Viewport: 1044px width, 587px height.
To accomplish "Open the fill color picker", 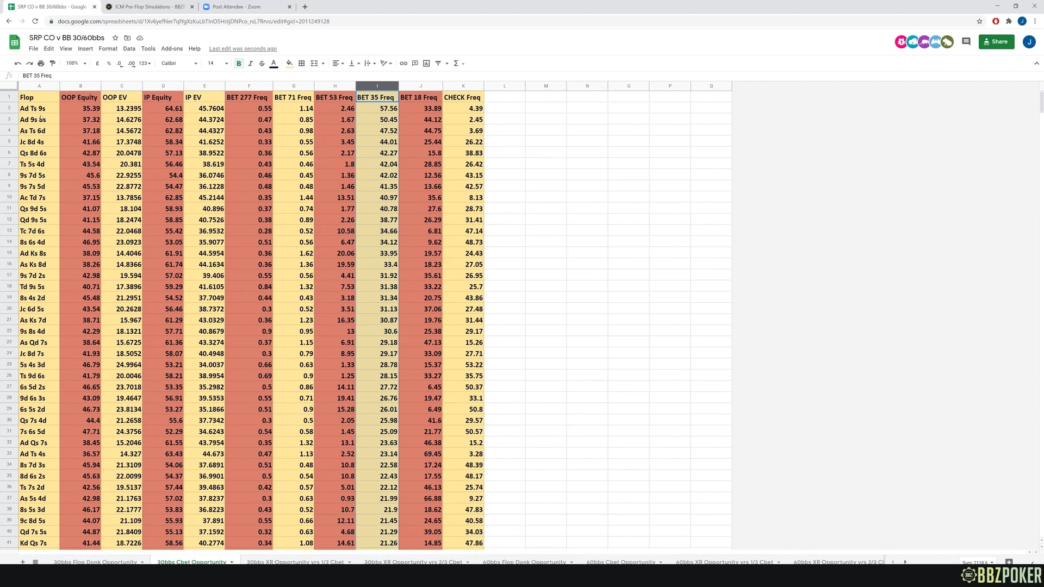I will click(x=289, y=64).
